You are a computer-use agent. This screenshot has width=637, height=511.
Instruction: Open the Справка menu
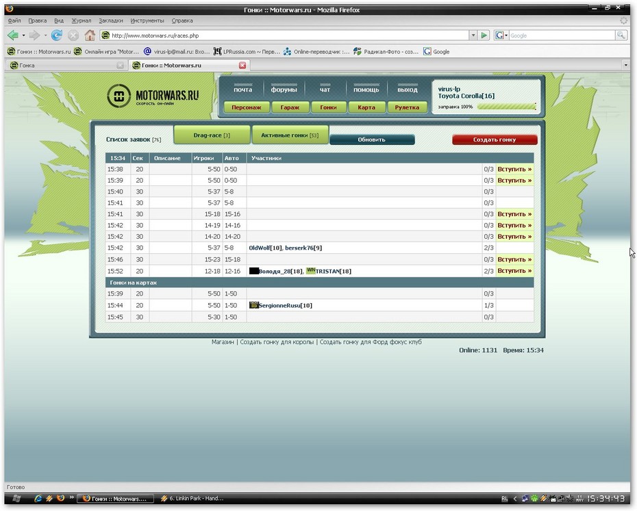point(182,21)
